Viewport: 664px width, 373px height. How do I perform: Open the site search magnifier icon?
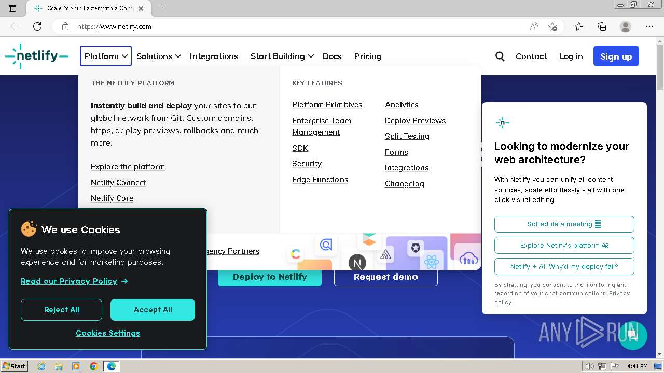[x=500, y=56]
